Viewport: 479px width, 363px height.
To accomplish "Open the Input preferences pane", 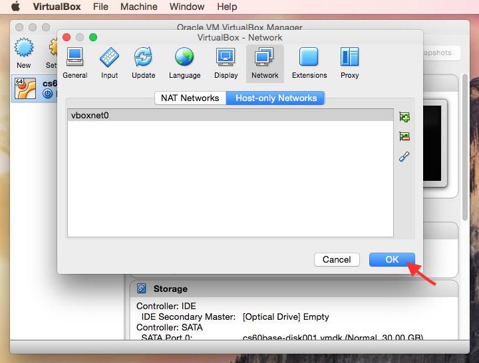I will [x=109, y=63].
